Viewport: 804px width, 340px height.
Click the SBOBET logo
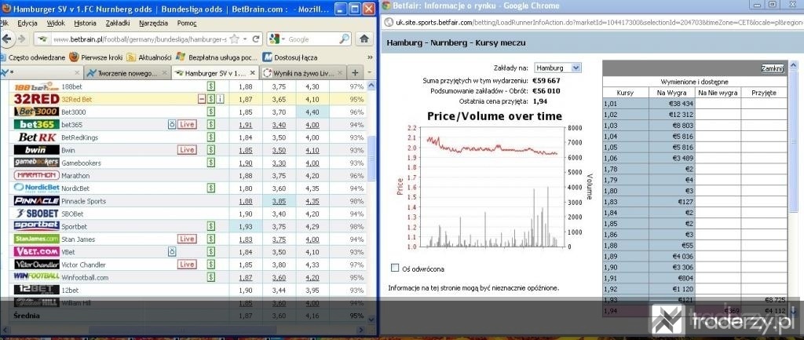pyautogui.click(x=36, y=214)
